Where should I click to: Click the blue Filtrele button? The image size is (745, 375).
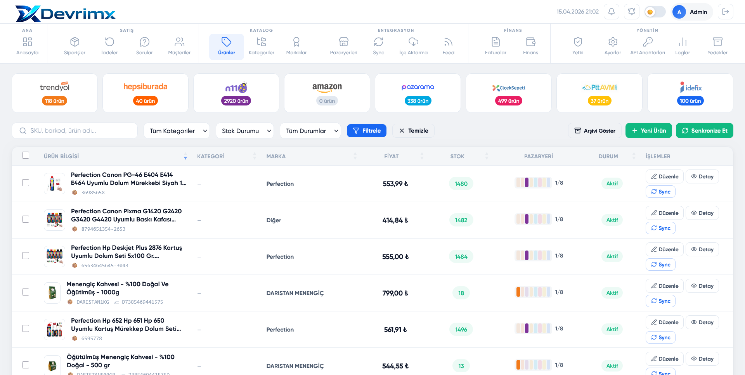click(366, 131)
